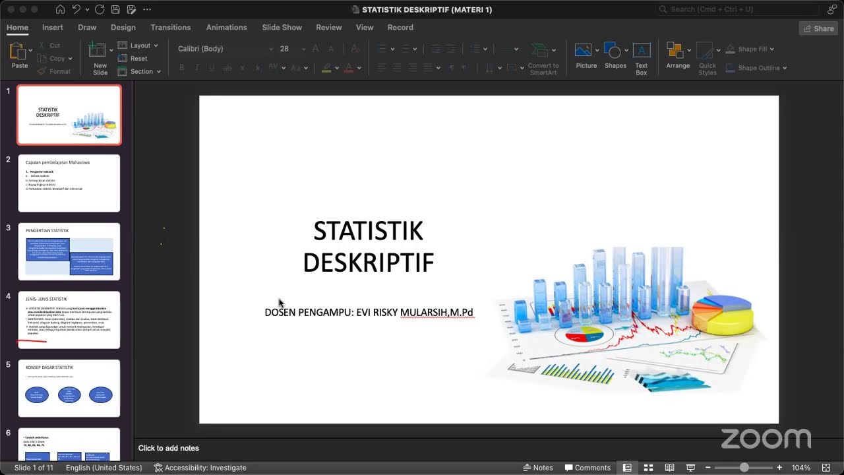Expand the Undo history arrow
This screenshot has height=475, width=844.
(87, 9)
